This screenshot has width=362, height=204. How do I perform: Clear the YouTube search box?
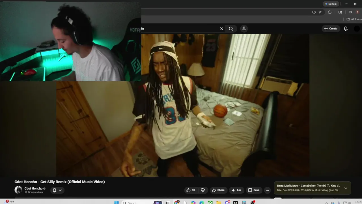(x=222, y=29)
